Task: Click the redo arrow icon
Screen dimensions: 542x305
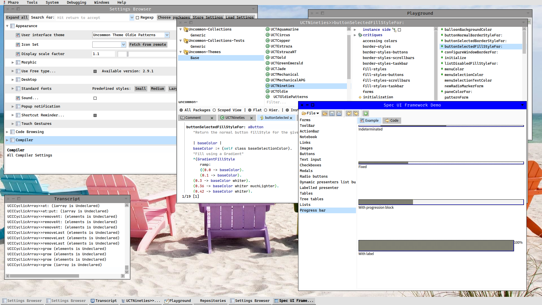Action: pyautogui.click(x=356, y=114)
